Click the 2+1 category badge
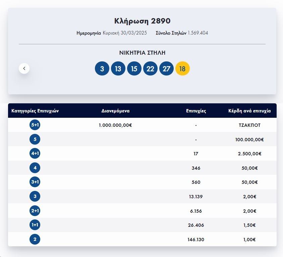The image size is (283, 257). 35,211
